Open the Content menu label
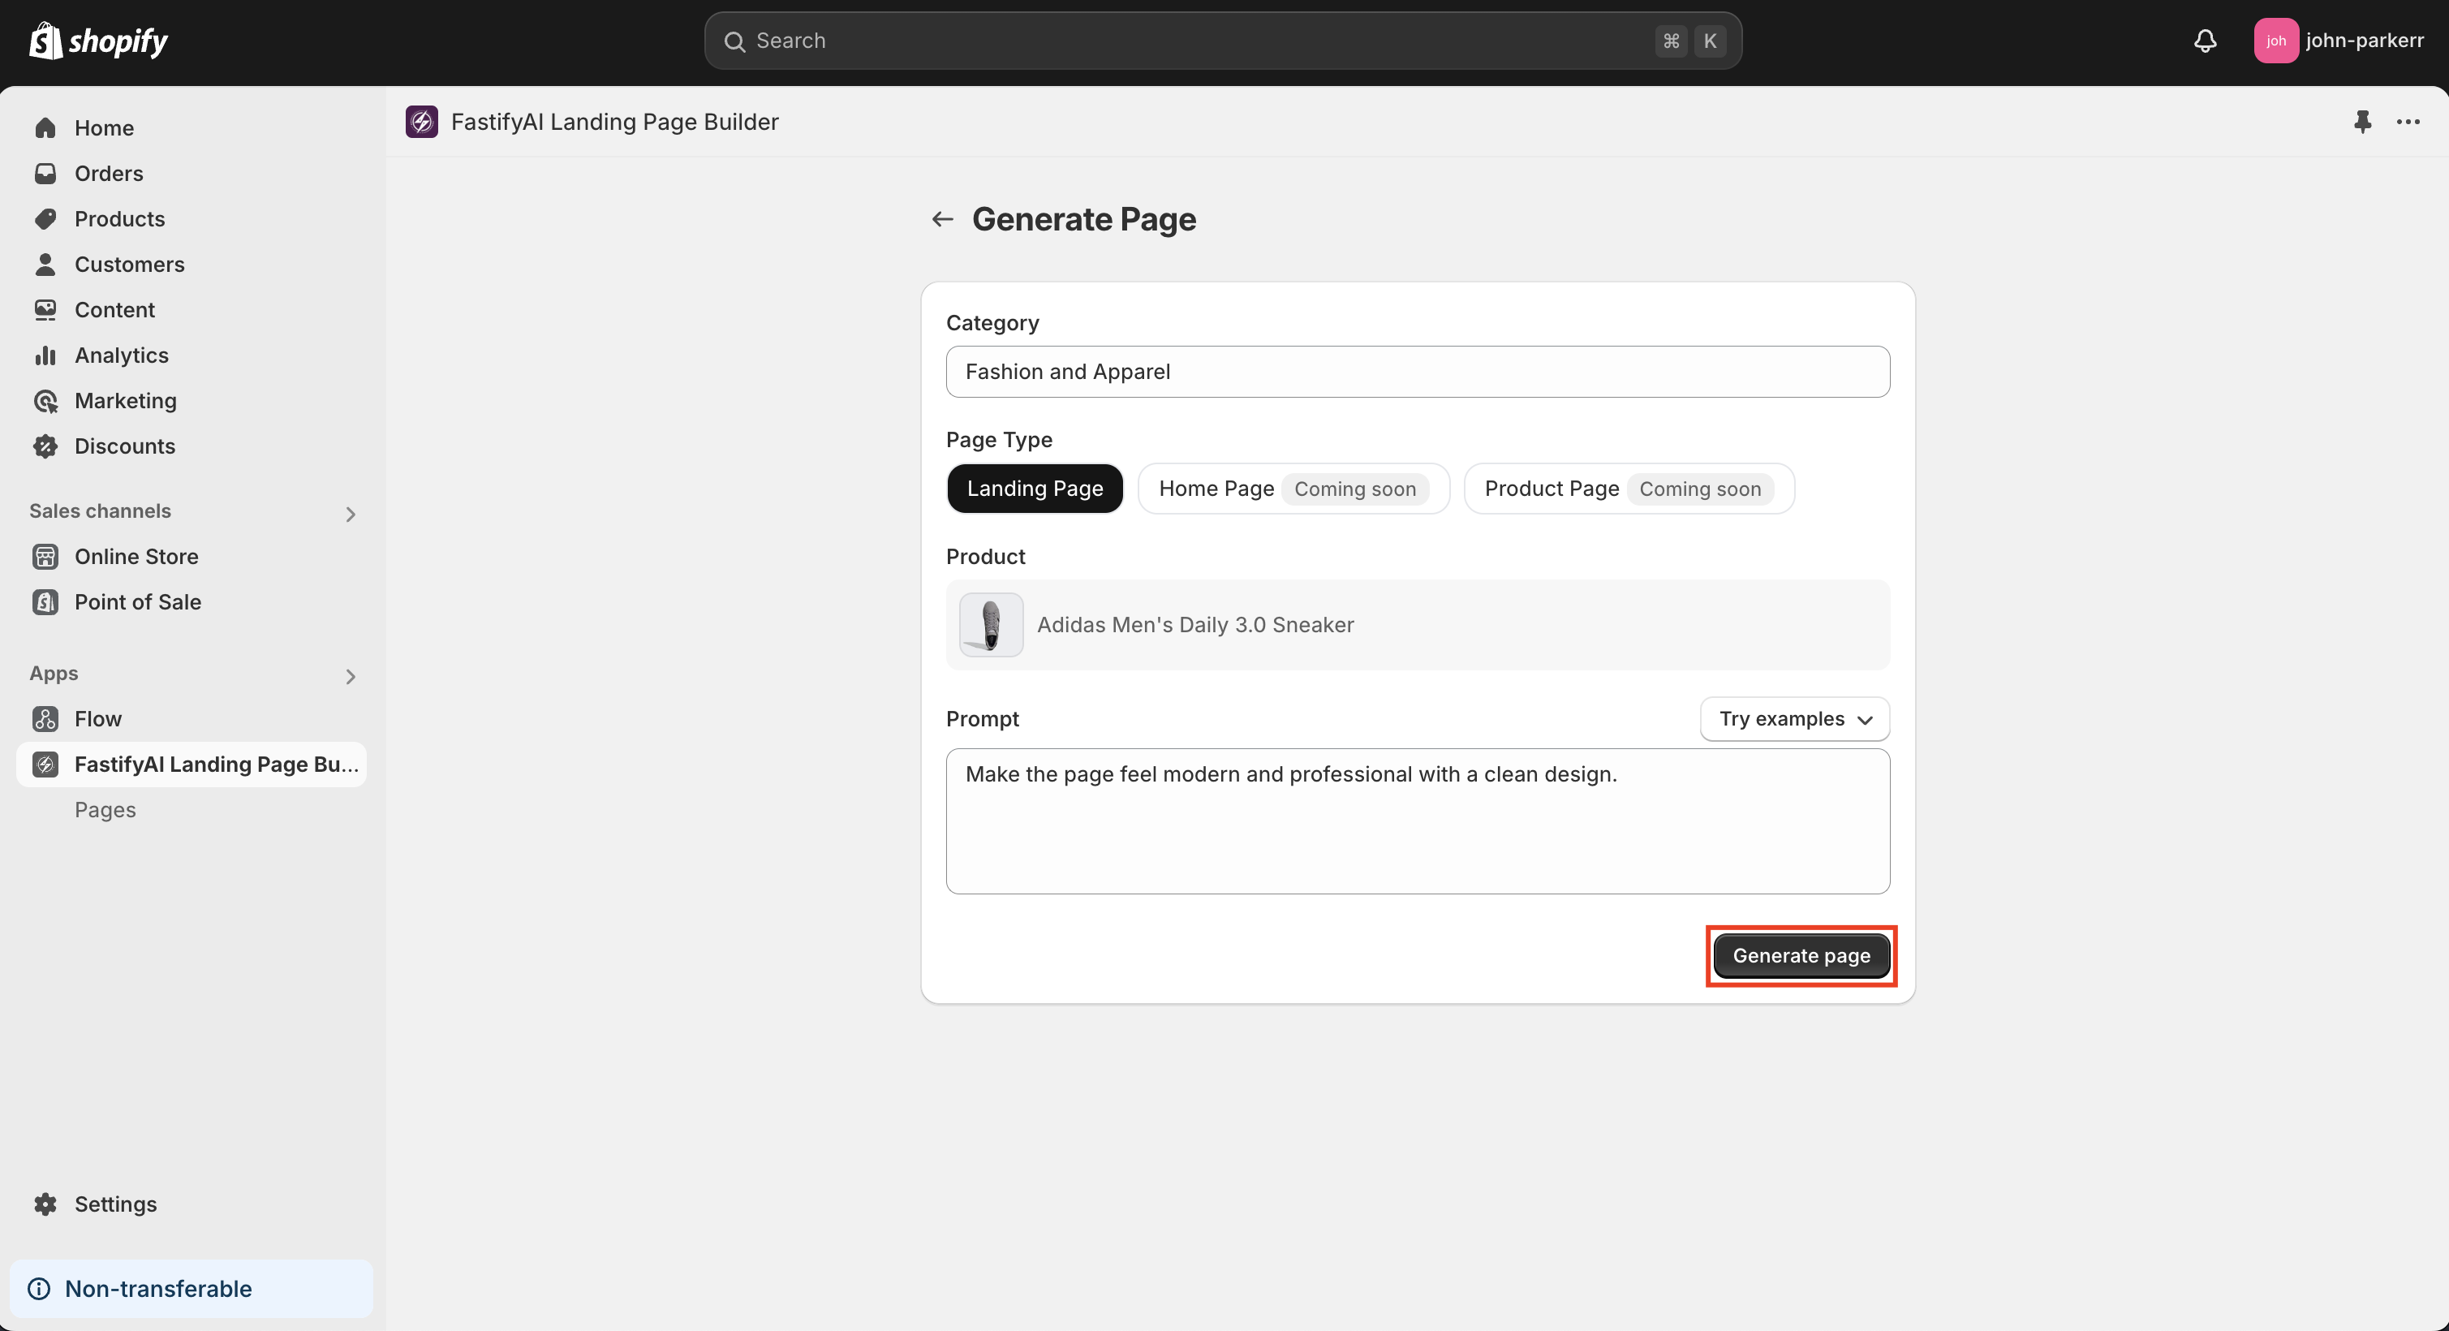The height and width of the screenshot is (1331, 2449). (x=114, y=310)
